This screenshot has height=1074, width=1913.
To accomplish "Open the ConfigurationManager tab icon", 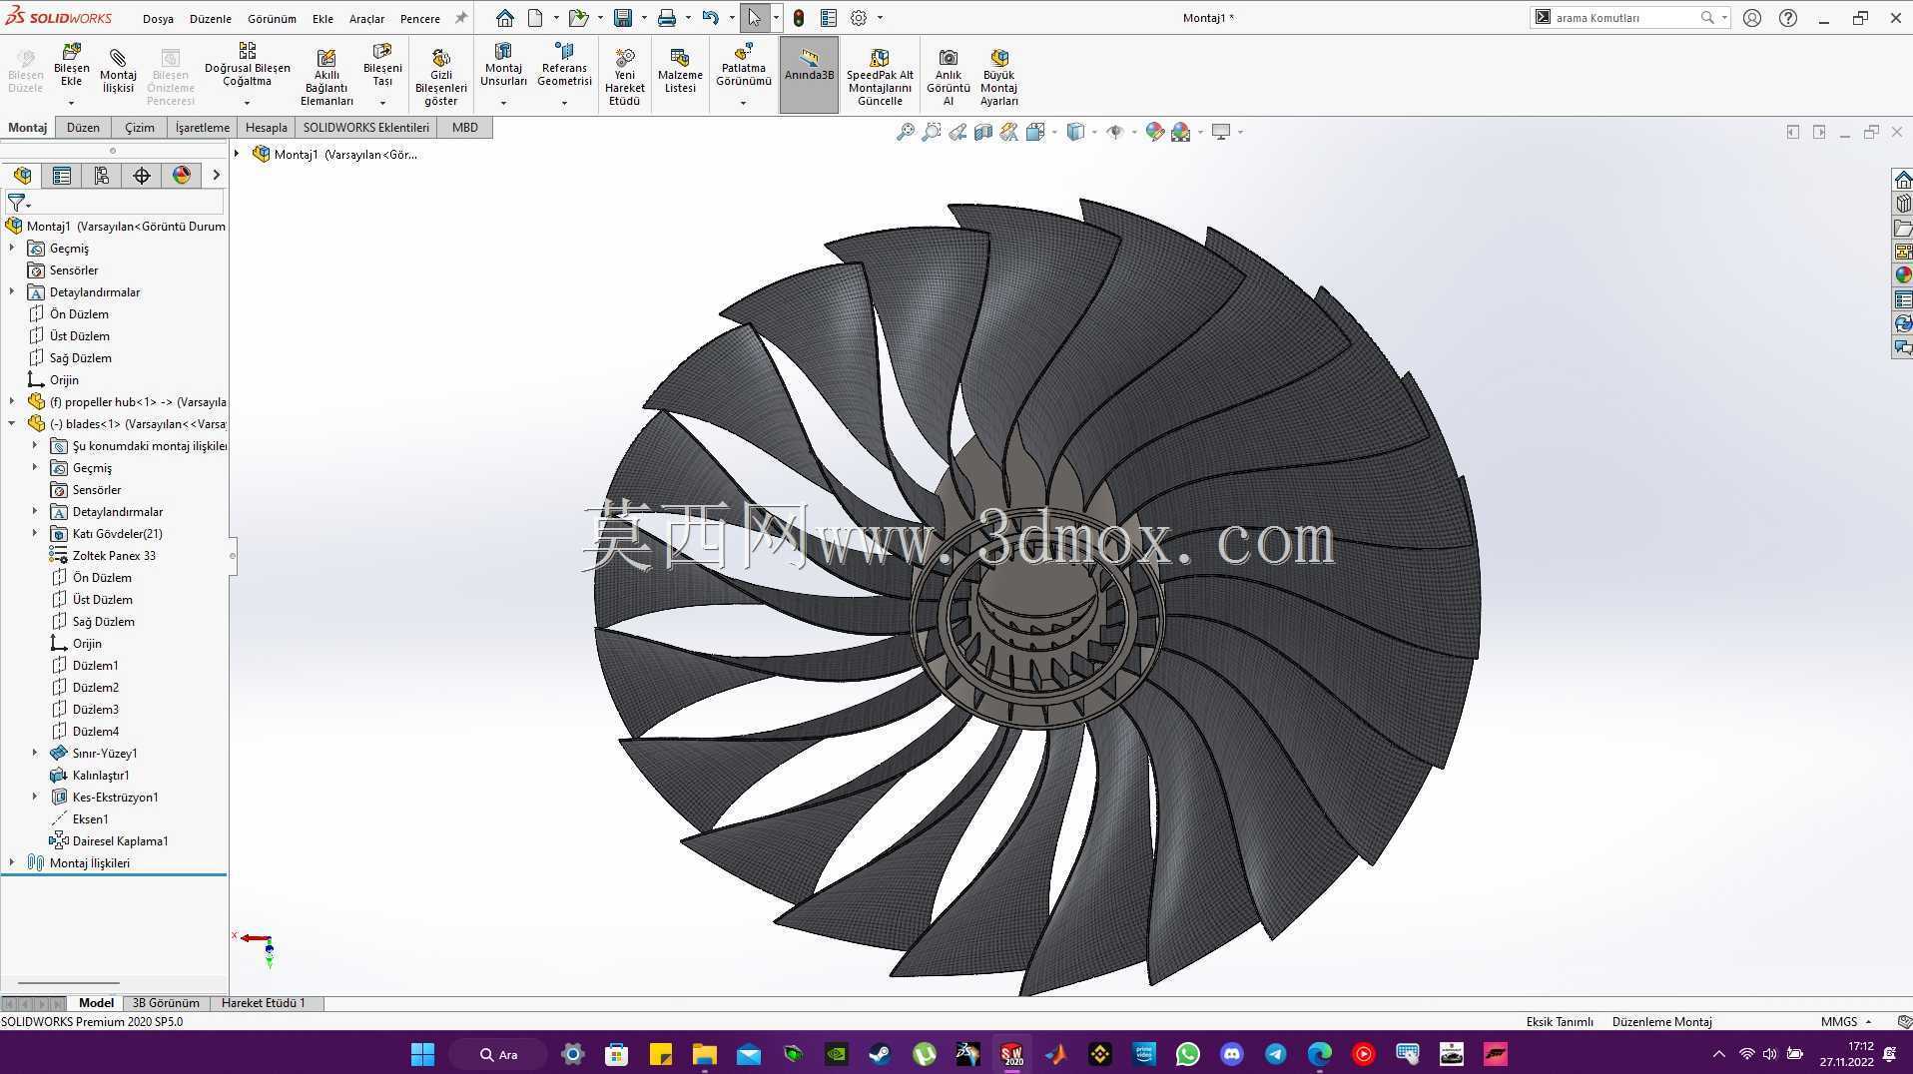I will 102,176.
